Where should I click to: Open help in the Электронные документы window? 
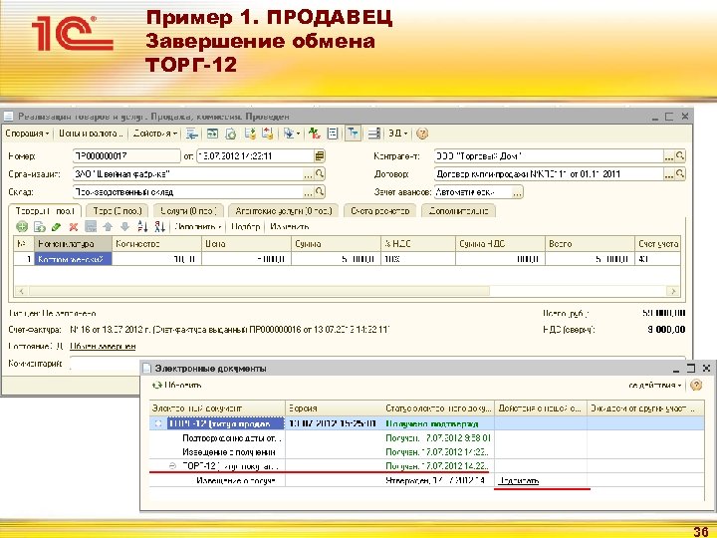pos(696,386)
